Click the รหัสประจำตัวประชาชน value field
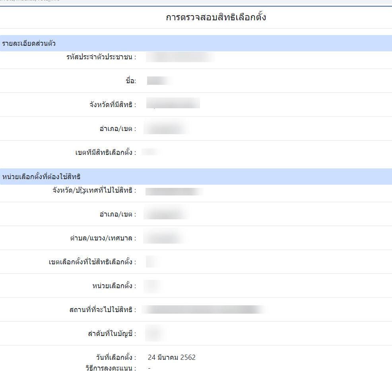Image resolution: width=392 pixels, height=371 pixels. click(x=179, y=58)
